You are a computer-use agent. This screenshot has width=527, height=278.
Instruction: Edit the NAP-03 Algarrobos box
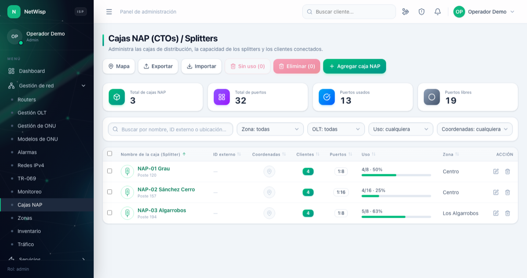click(496, 213)
